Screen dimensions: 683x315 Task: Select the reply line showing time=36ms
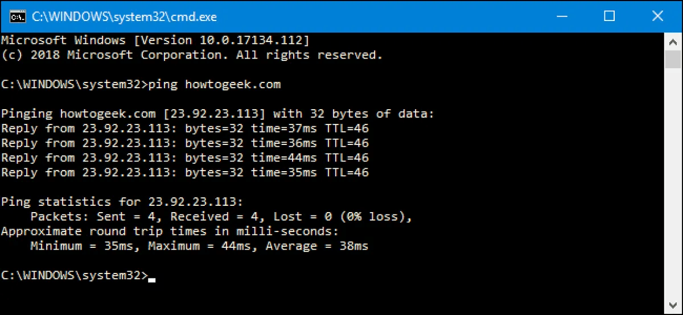(x=185, y=144)
